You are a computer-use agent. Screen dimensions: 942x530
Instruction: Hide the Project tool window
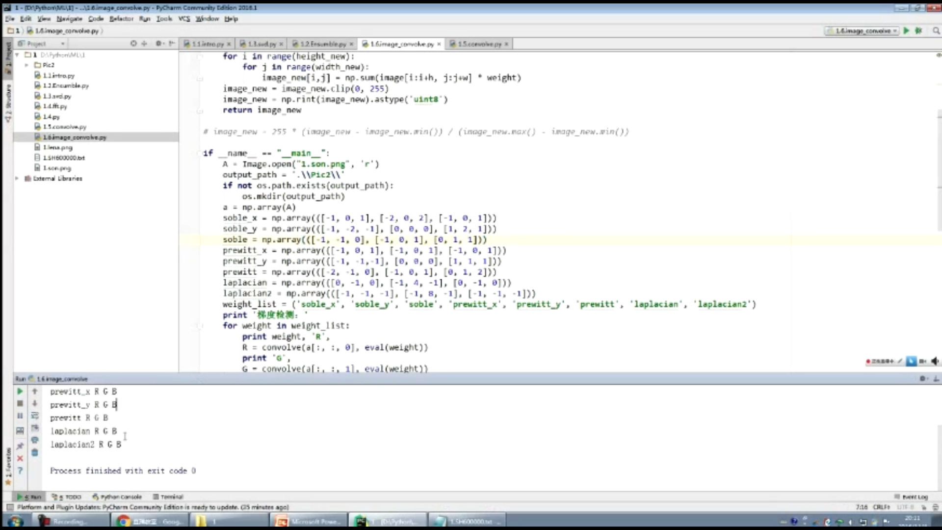[172, 44]
